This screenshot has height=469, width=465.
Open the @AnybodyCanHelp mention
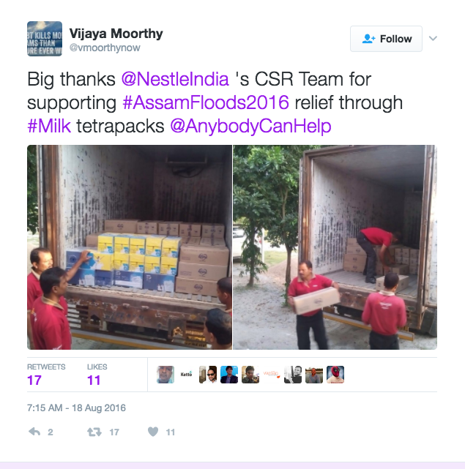click(251, 126)
